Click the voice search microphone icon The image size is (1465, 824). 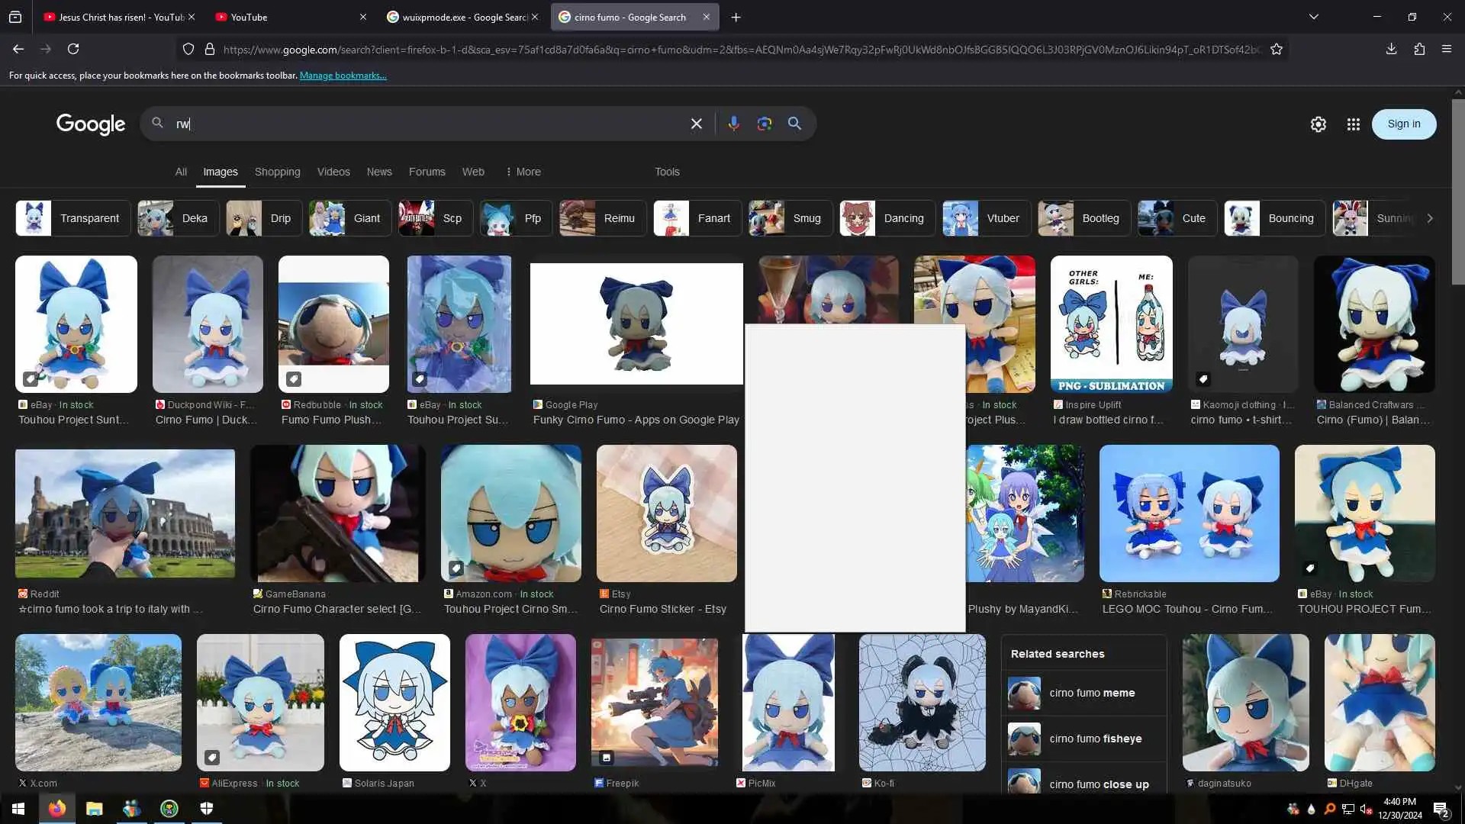pyautogui.click(x=733, y=124)
